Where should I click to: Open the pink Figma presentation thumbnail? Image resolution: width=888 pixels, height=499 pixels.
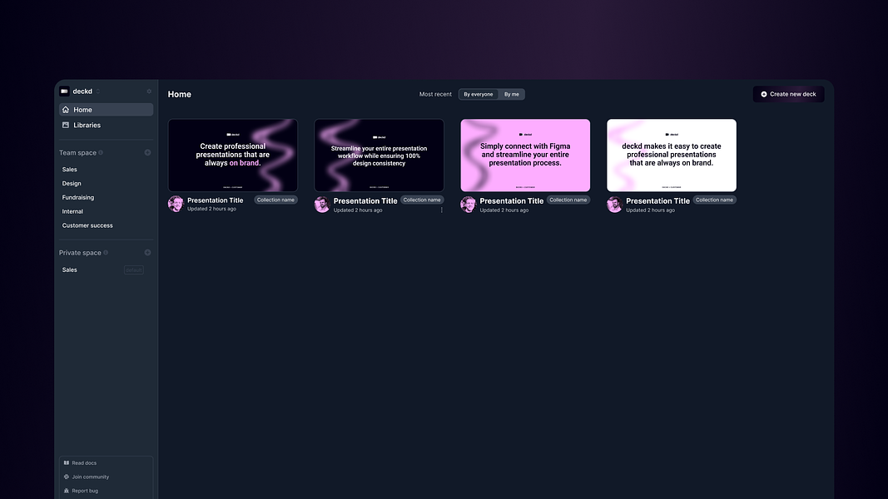point(525,155)
